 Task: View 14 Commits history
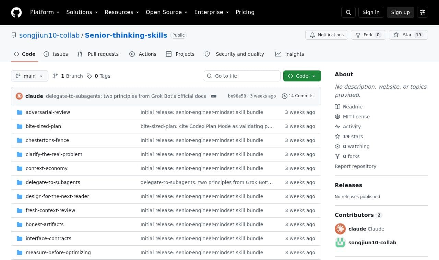[298, 96]
